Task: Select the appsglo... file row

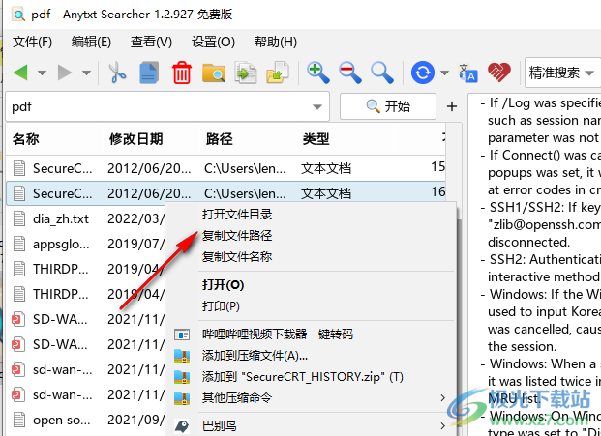Action: [86, 244]
